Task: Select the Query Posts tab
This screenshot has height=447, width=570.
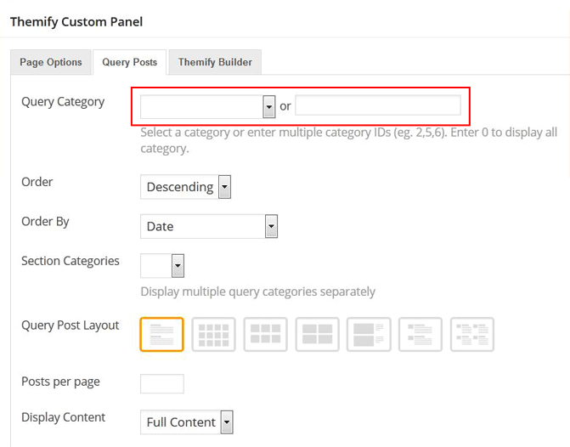Action: tap(129, 62)
